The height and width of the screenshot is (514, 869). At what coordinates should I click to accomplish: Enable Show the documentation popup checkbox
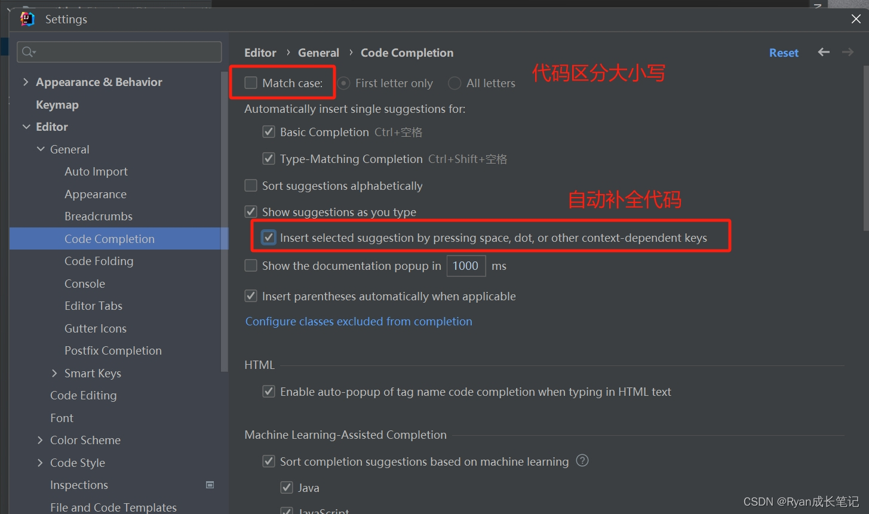(251, 266)
